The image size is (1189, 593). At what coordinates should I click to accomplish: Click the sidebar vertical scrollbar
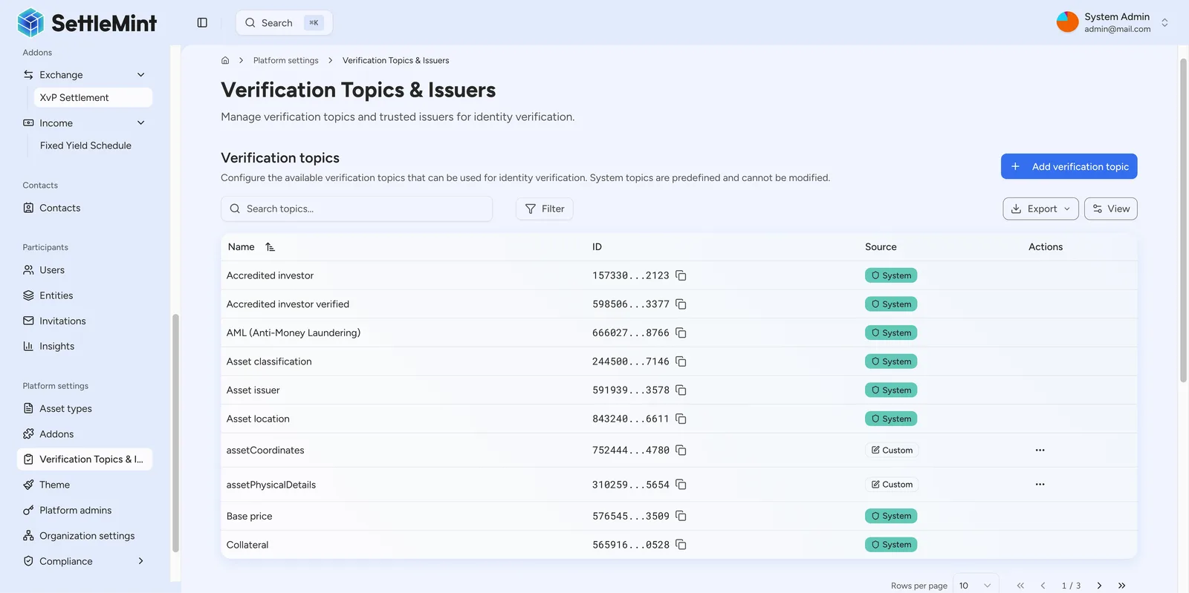175,433
